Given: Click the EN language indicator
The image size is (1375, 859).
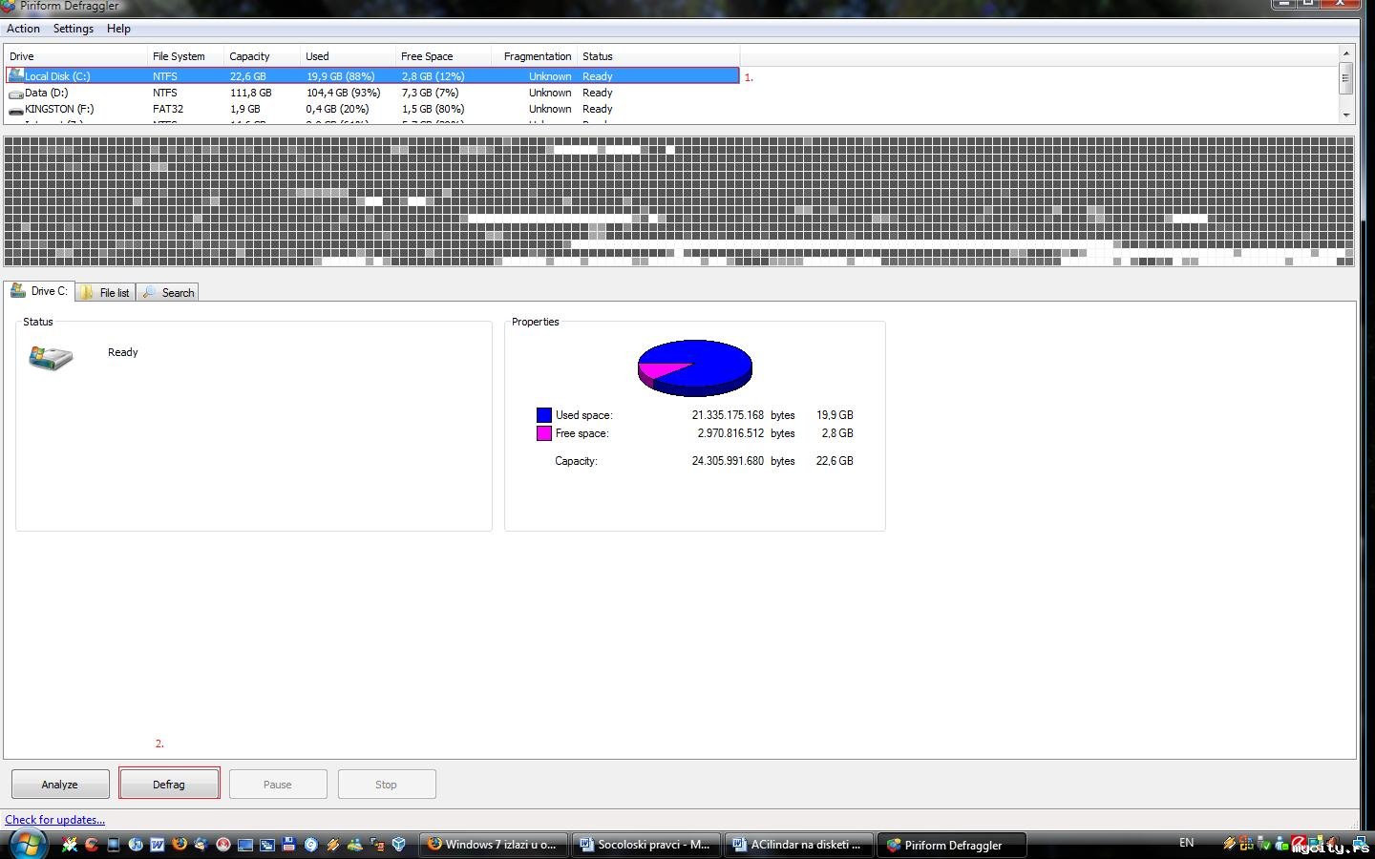Looking at the screenshot, I should click(x=1186, y=843).
